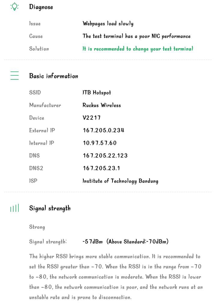This screenshot has width=216, height=305.
Task: Click the -57dBm signal strength reading
Action: coord(92,242)
